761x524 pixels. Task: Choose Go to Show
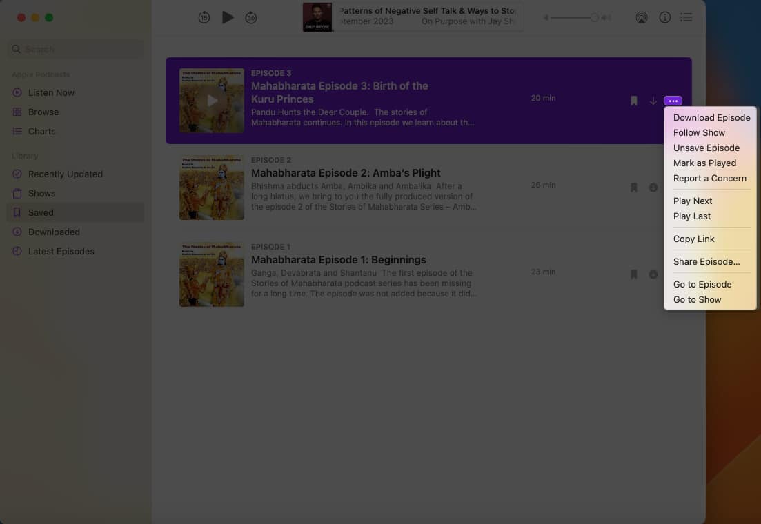[710, 300]
